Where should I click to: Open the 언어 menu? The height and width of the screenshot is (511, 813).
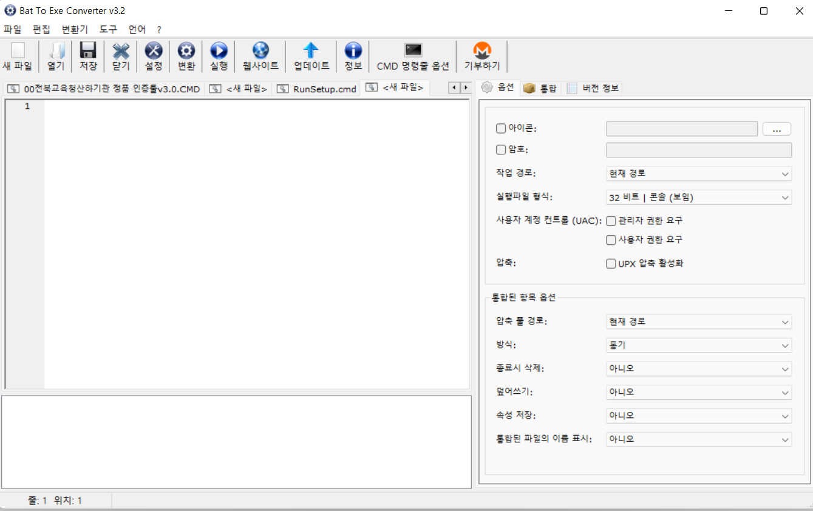(x=137, y=29)
